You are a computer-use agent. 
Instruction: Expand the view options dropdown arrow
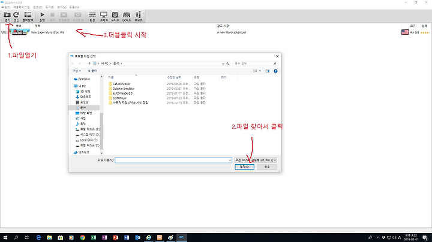(260, 71)
